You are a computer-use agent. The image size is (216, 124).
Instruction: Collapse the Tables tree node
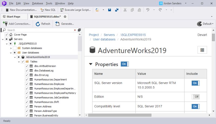pyautogui.click(x=19, y=62)
